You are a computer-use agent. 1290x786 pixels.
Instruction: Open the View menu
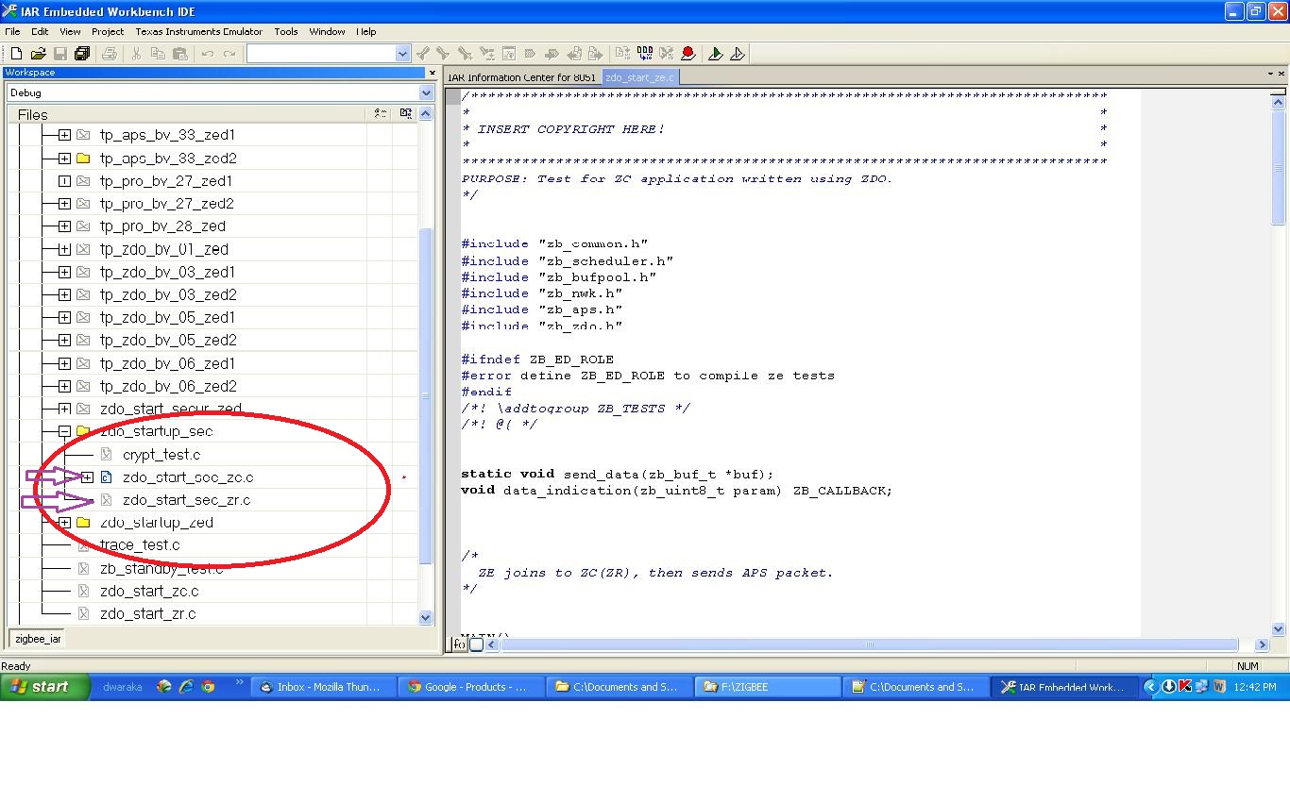(x=70, y=31)
